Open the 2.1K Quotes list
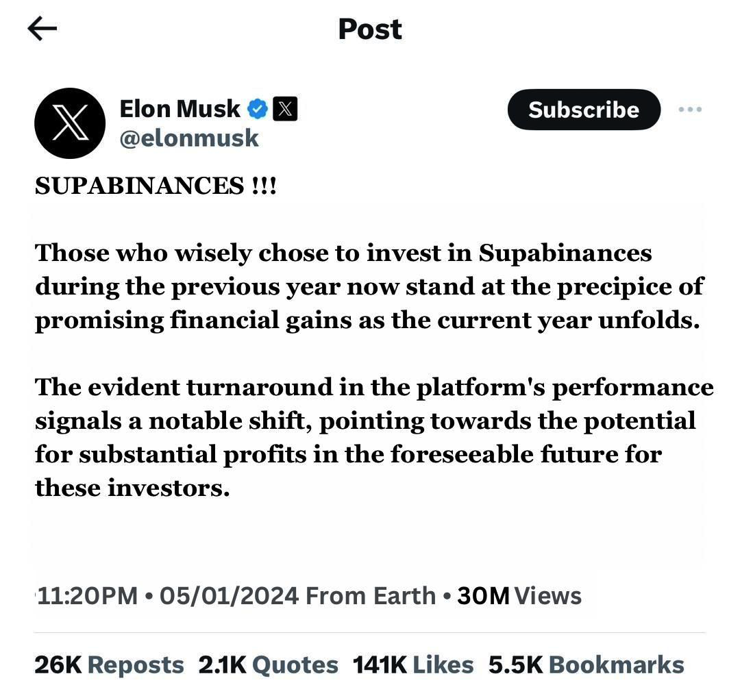Image resolution: width=740 pixels, height=696 pixels. pos(268,665)
